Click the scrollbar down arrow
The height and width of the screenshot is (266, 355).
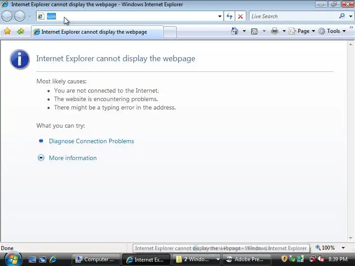click(351, 238)
